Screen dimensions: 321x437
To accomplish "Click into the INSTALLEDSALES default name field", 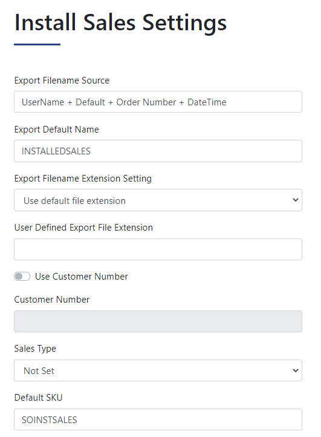I will [158, 151].
